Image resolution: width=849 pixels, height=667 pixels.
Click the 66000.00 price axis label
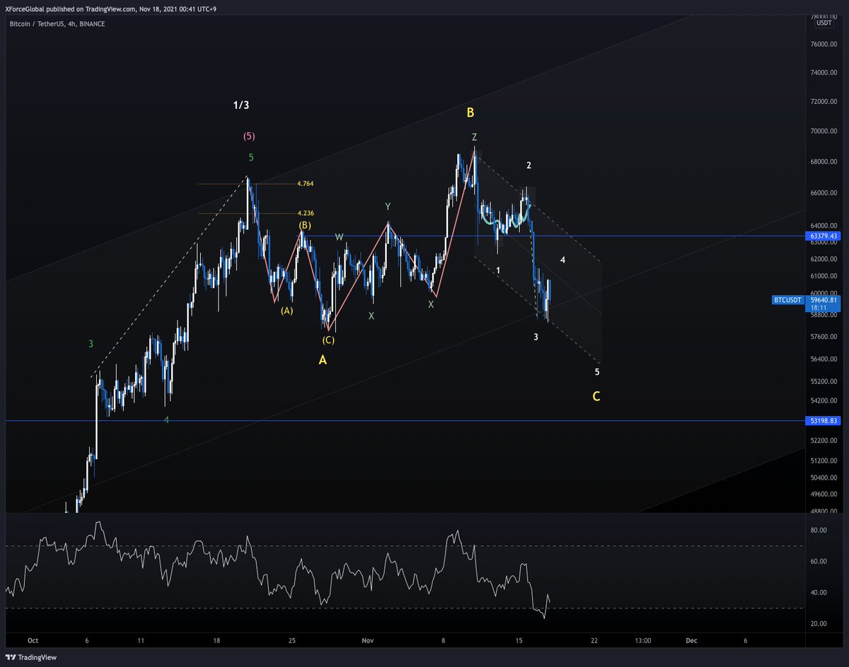824,193
